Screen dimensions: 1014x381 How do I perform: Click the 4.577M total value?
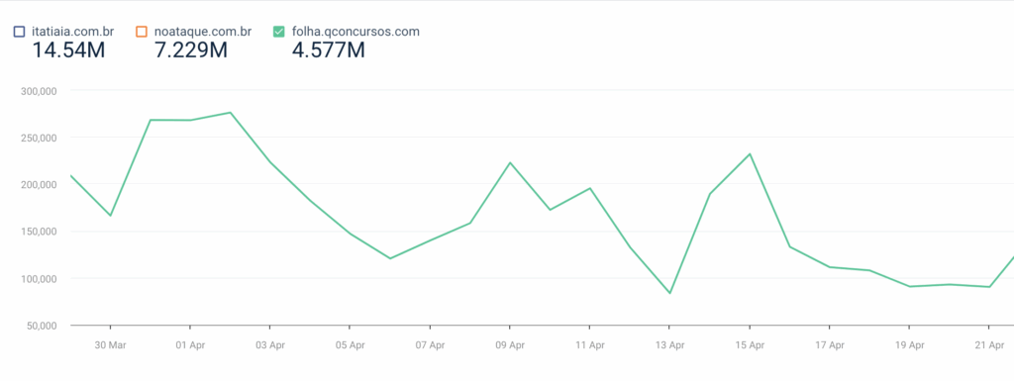pos(329,49)
